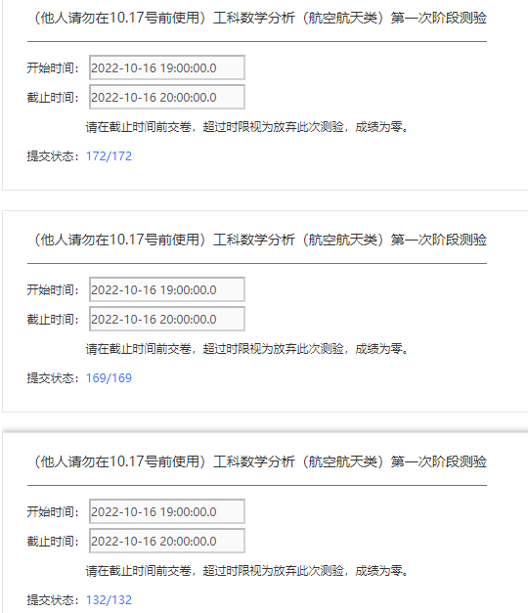
Task: Click the deadline notice text in the 169/169 card
Action: (x=246, y=349)
